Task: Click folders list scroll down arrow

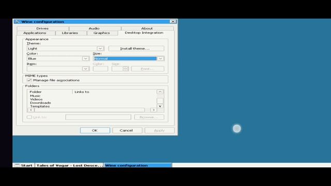Action: (x=160, y=106)
